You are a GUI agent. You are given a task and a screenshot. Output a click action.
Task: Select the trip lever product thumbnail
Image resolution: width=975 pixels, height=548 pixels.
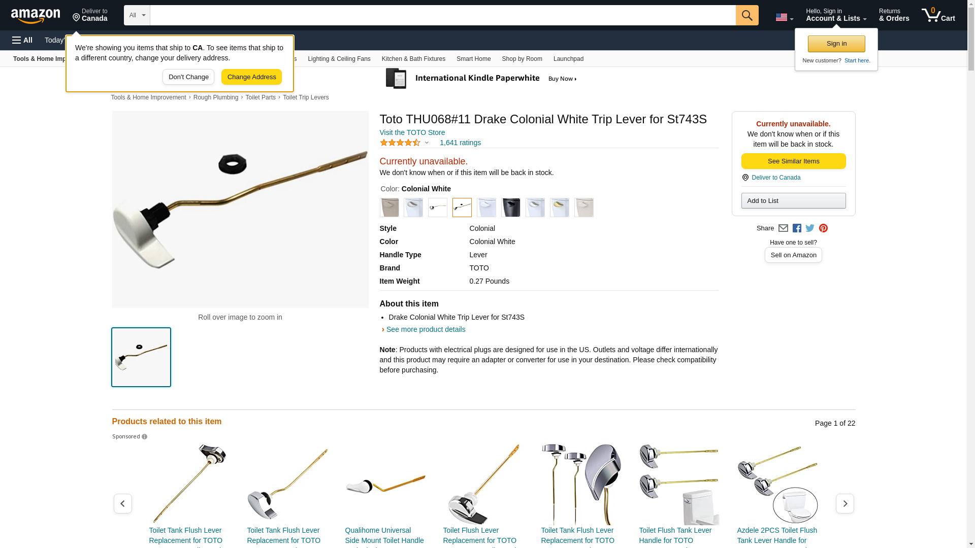(x=141, y=357)
